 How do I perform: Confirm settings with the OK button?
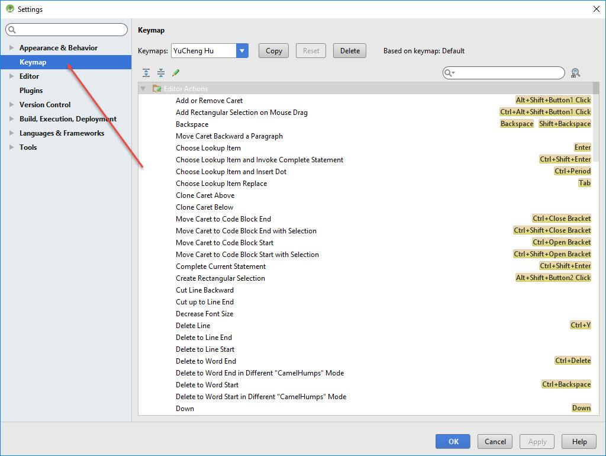(x=453, y=441)
